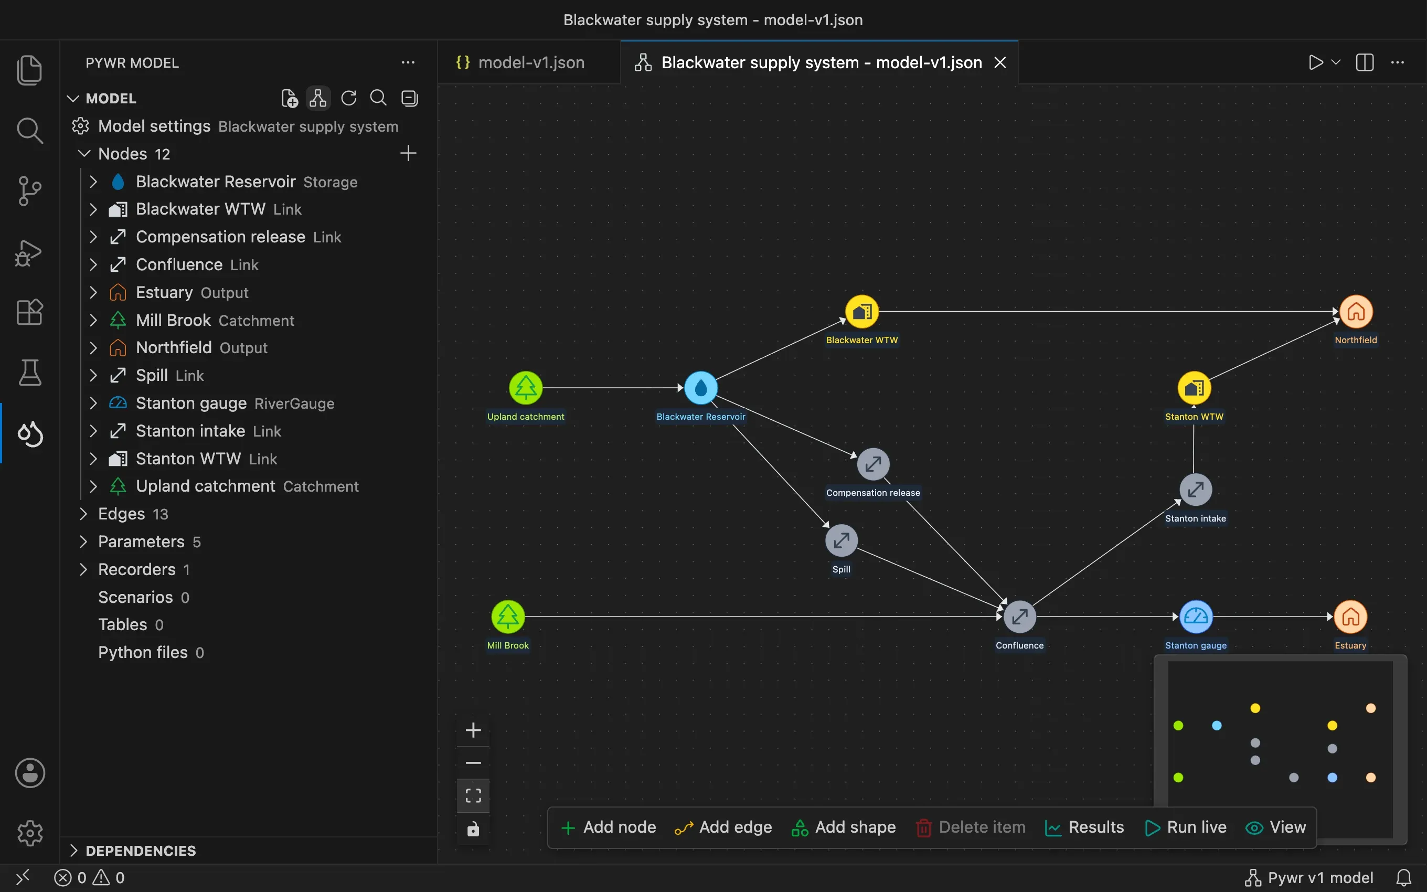1427x892 pixels.
Task: Expand the Stanton gauge node row
Action: click(x=93, y=403)
